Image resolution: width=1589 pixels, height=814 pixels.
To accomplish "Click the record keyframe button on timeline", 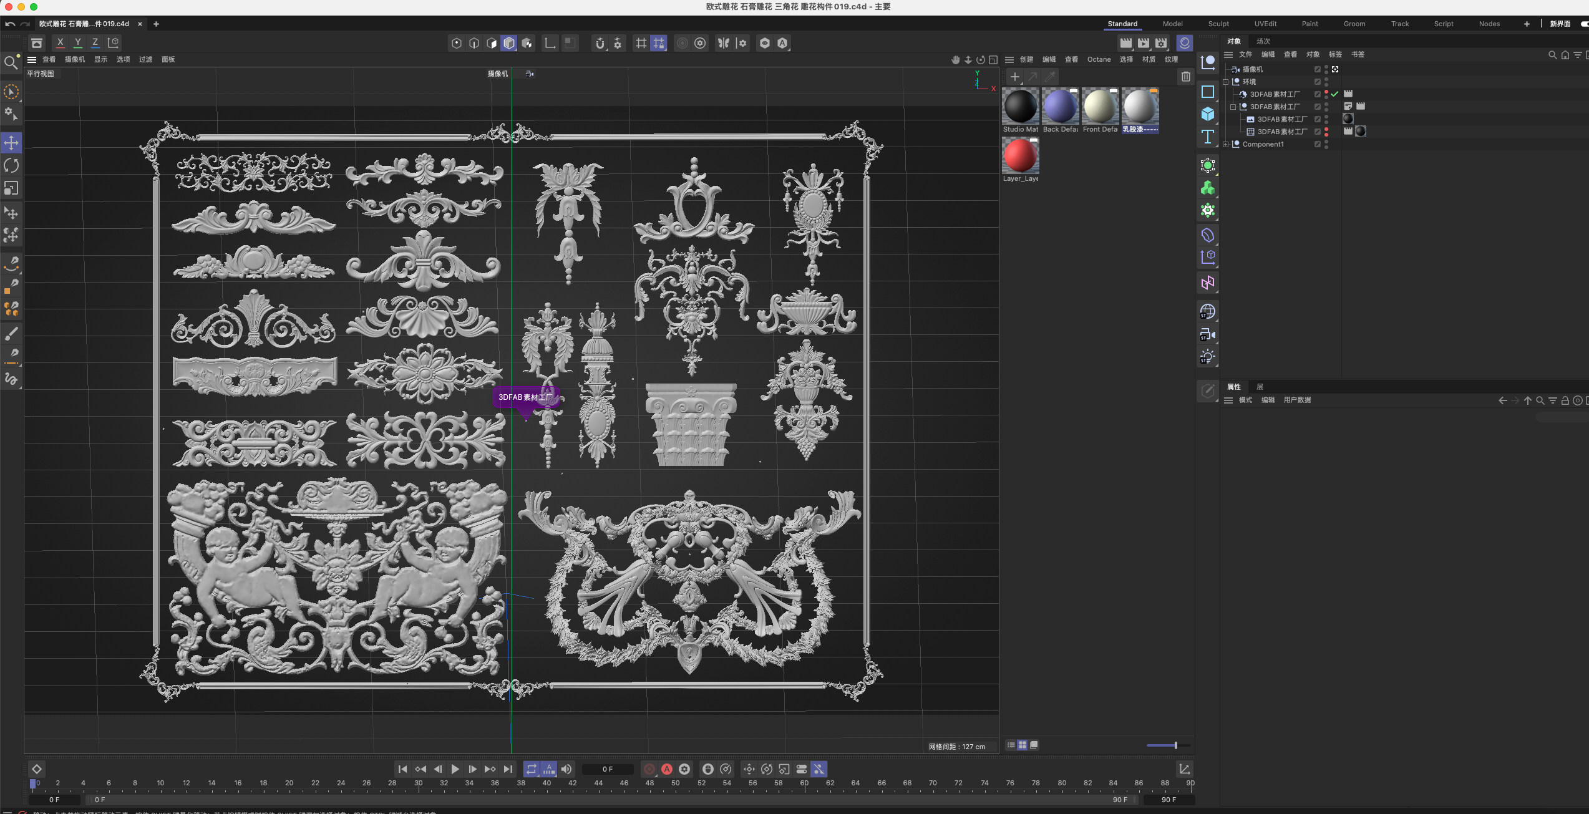I will (x=649, y=769).
